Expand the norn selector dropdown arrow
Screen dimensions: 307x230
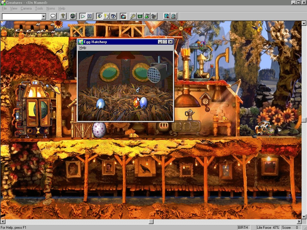[x=44, y=16]
